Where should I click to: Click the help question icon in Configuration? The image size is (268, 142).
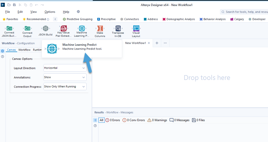[3, 57]
